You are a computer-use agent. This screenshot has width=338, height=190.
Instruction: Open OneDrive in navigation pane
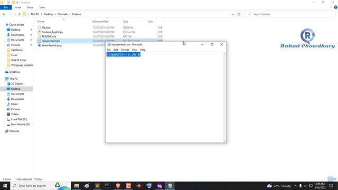13,72
